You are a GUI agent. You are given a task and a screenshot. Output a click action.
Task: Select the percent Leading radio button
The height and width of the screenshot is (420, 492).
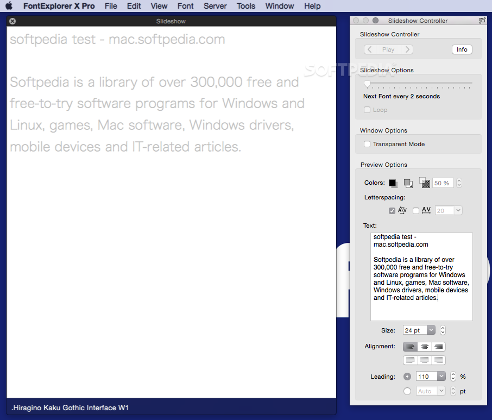coord(407,377)
